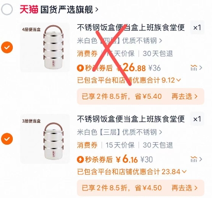This screenshot has height=198, width=212.
Task: Change spec 米白色【三层】优质不锈钢
Action: coord(120,132)
